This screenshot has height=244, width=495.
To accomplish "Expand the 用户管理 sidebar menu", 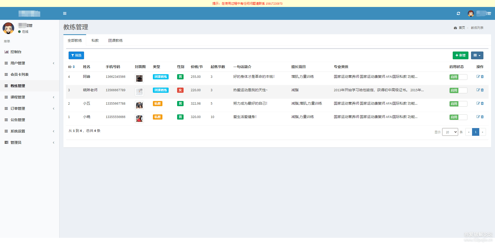I will (18, 63).
